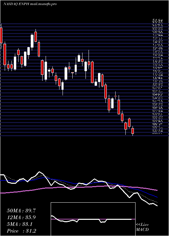Click the 51.84 top price axis label

[x=158, y=21]
